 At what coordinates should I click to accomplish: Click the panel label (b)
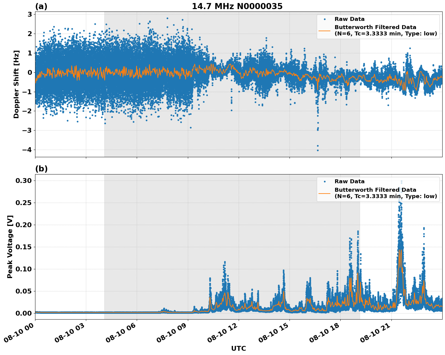(41, 168)
